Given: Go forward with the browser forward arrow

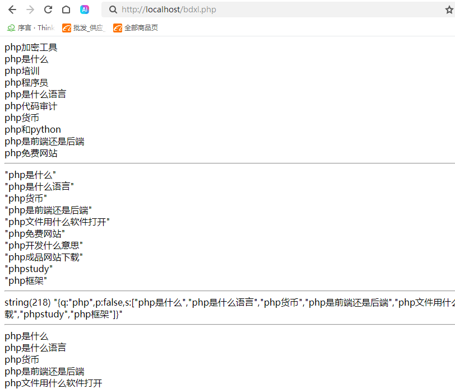Looking at the screenshot, I should (30, 10).
